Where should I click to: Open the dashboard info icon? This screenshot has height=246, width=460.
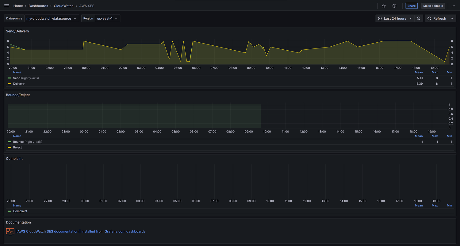point(394,6)
